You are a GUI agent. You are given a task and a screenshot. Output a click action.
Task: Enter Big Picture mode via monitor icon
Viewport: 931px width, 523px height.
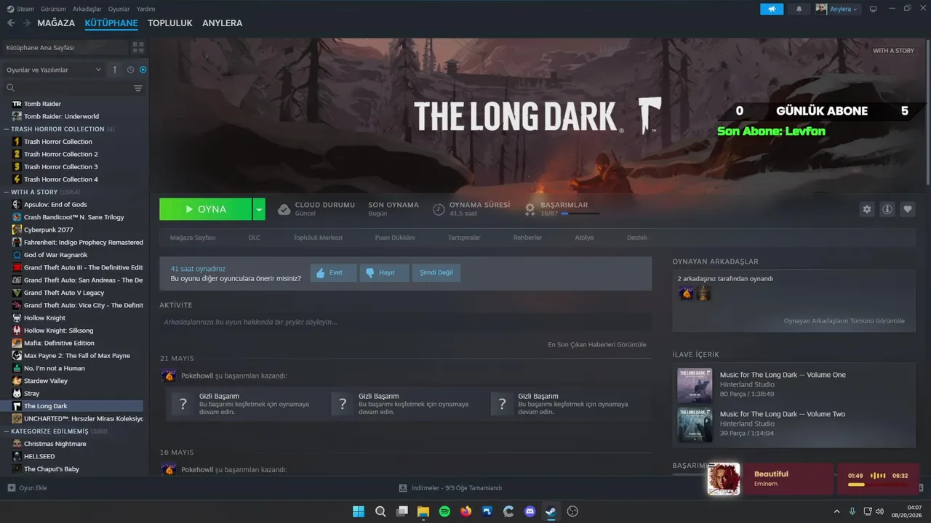click(874, 9)
